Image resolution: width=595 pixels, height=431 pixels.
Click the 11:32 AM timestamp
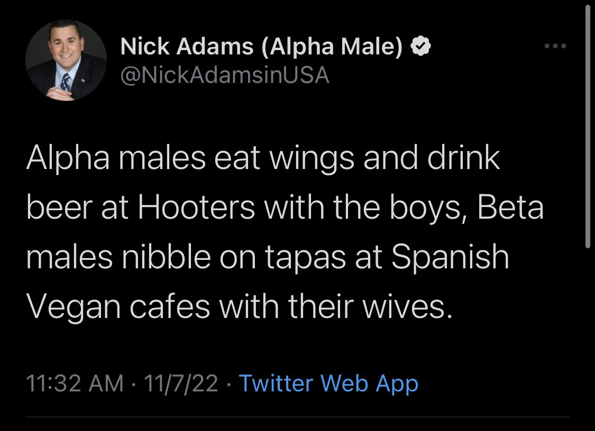pos(75,383)
